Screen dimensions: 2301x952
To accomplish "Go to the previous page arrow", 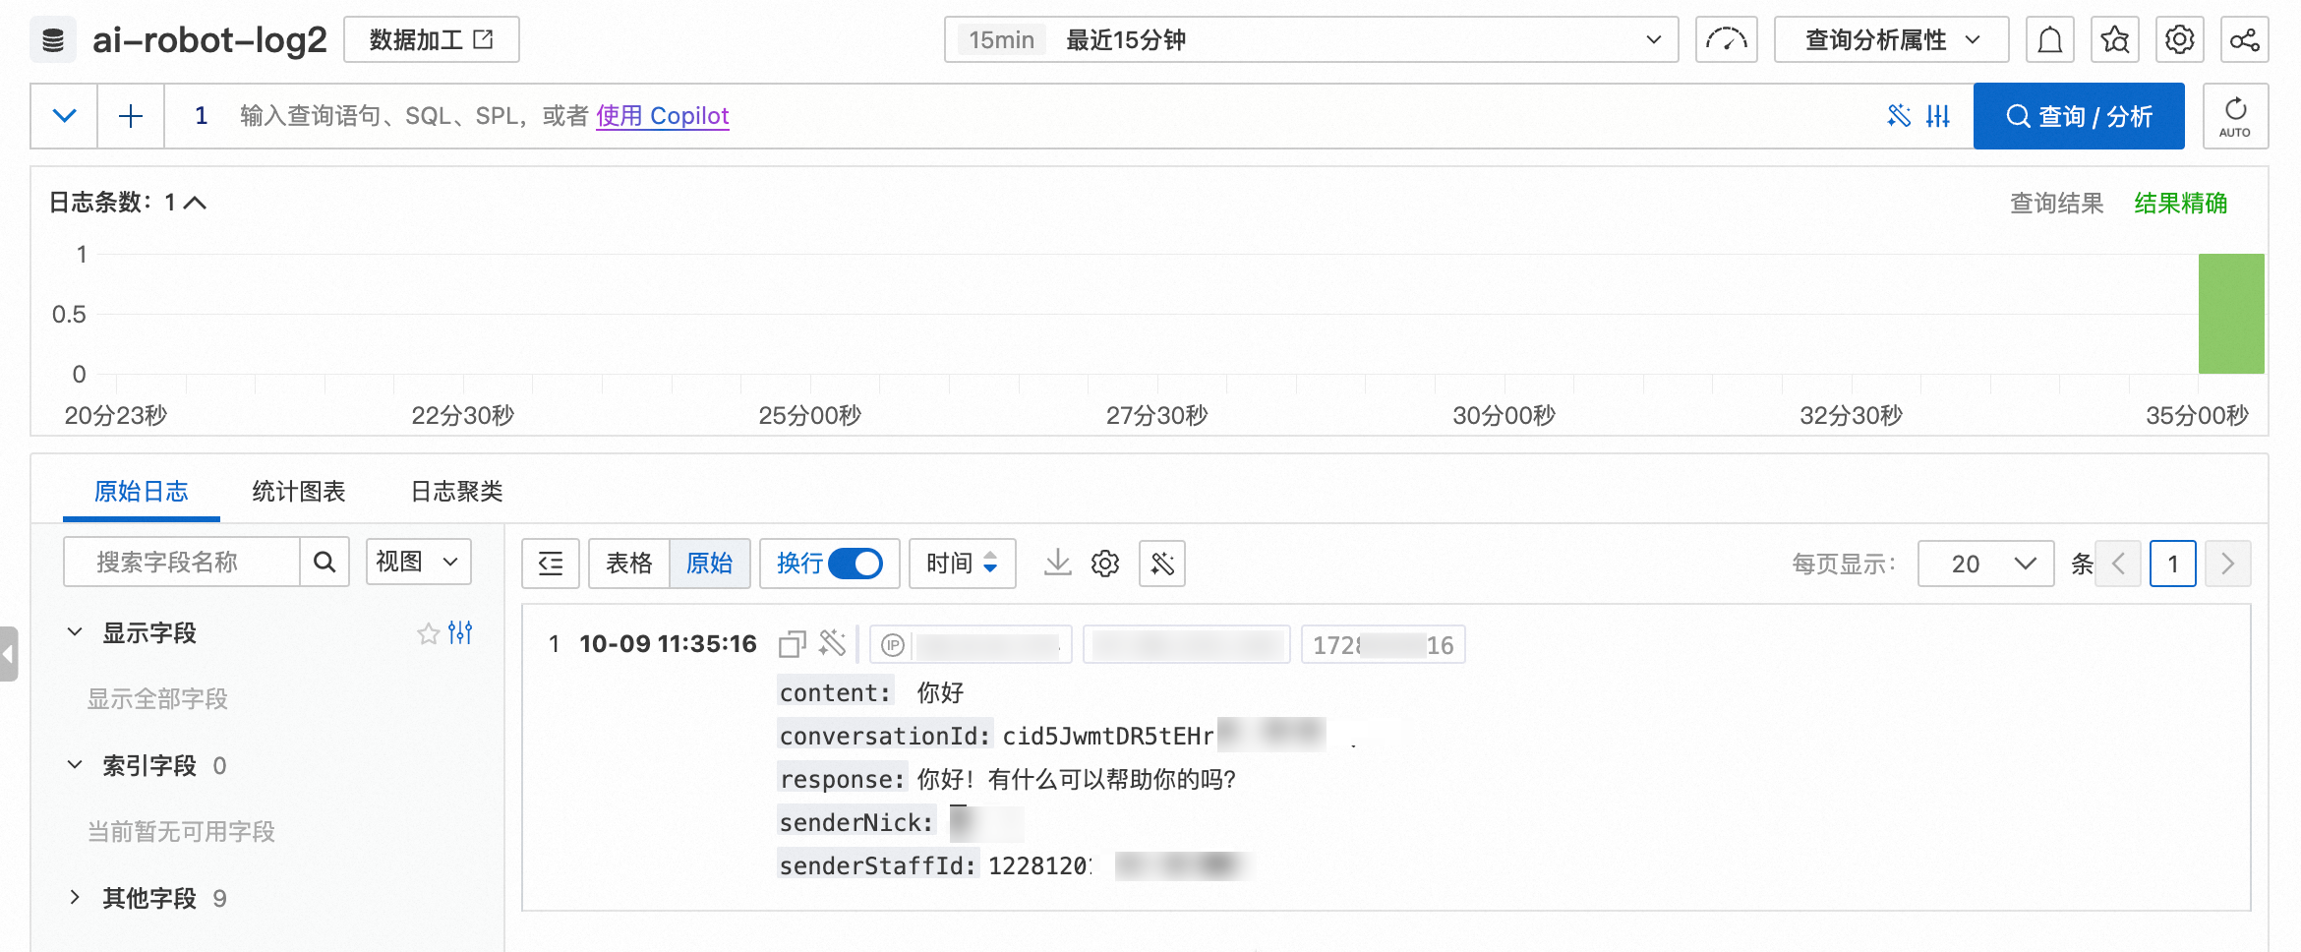I will 2119,564.
